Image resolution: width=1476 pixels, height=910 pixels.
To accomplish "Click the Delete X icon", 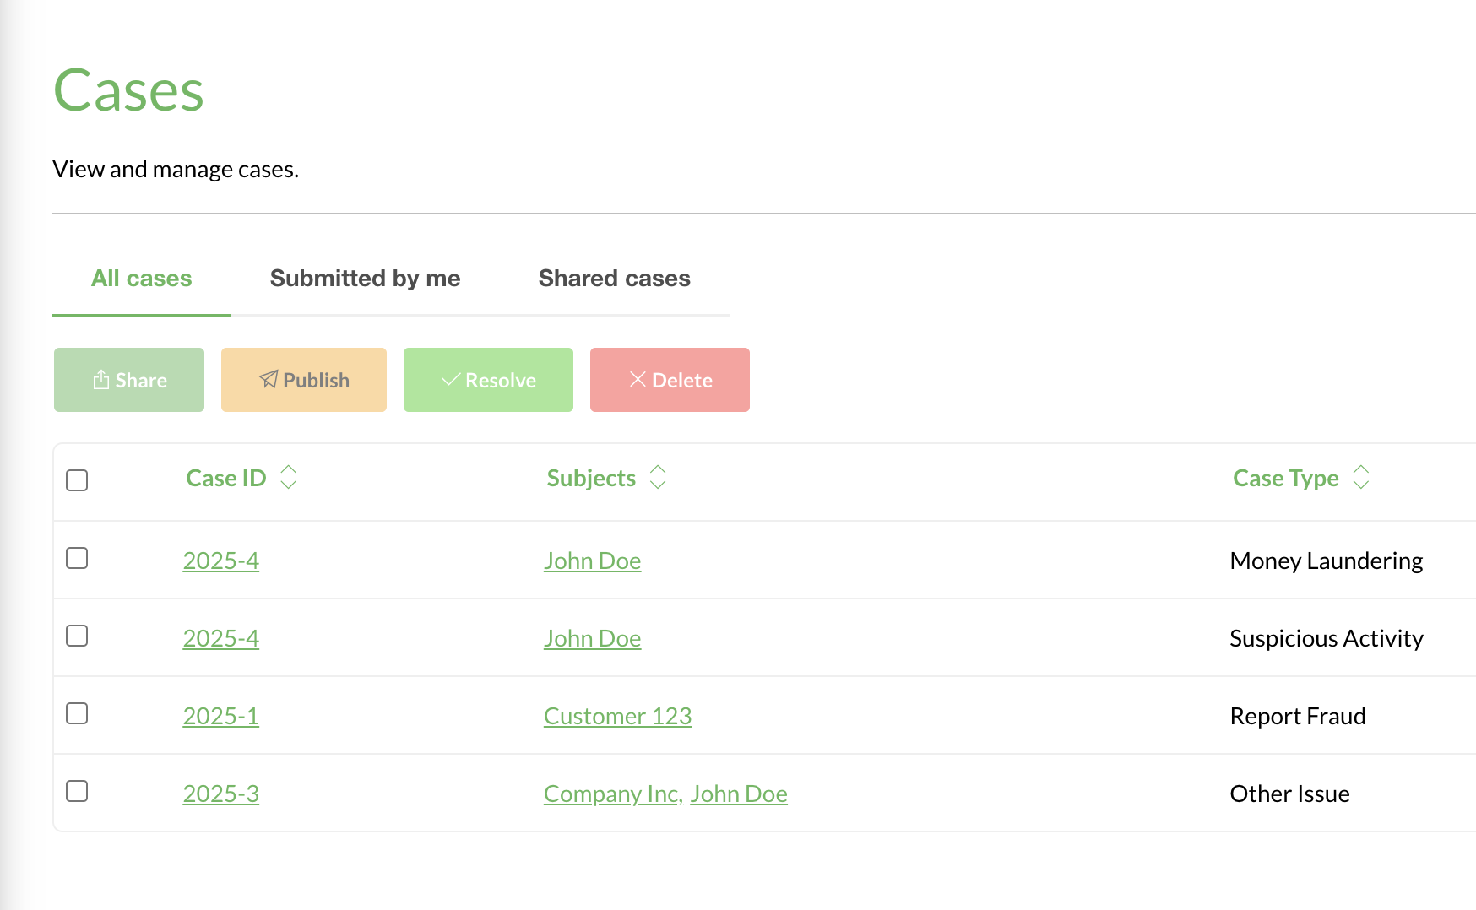I will (638, 379).
